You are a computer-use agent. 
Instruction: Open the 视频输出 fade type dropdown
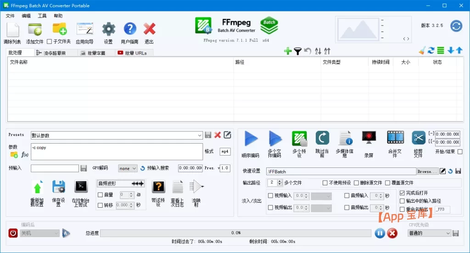321,208
